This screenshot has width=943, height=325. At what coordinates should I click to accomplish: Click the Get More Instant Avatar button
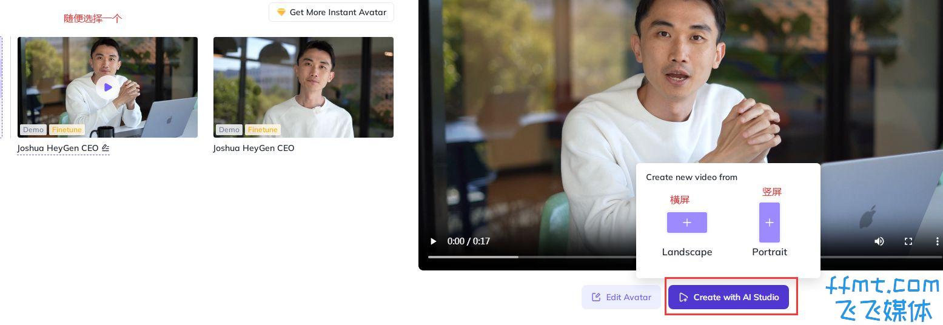click(331, 12)
